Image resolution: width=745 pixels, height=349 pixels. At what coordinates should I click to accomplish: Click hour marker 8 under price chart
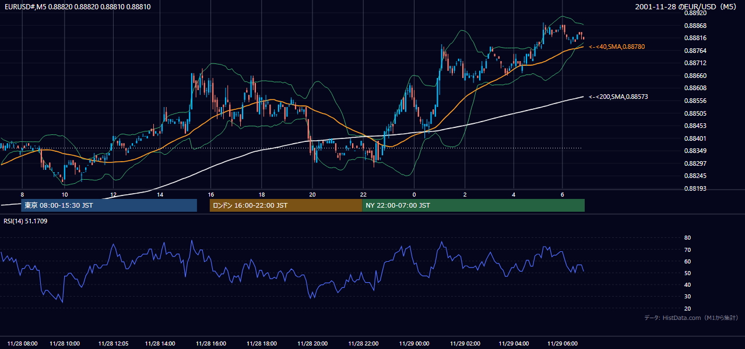[x=22, y=194]
